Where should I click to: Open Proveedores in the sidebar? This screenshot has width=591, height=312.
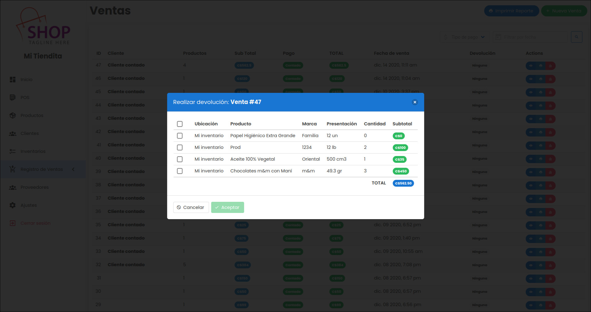(34, 187)
